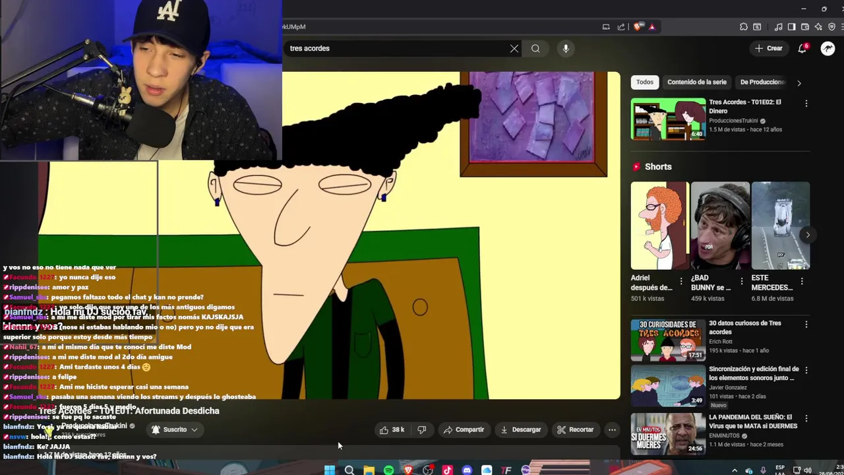Toggle the browser sidebar panel
844x475 pixels.
click(x=792, y=27)
